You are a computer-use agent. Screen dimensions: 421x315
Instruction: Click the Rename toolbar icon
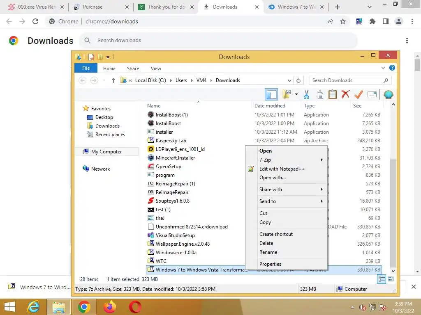(372, 94)
